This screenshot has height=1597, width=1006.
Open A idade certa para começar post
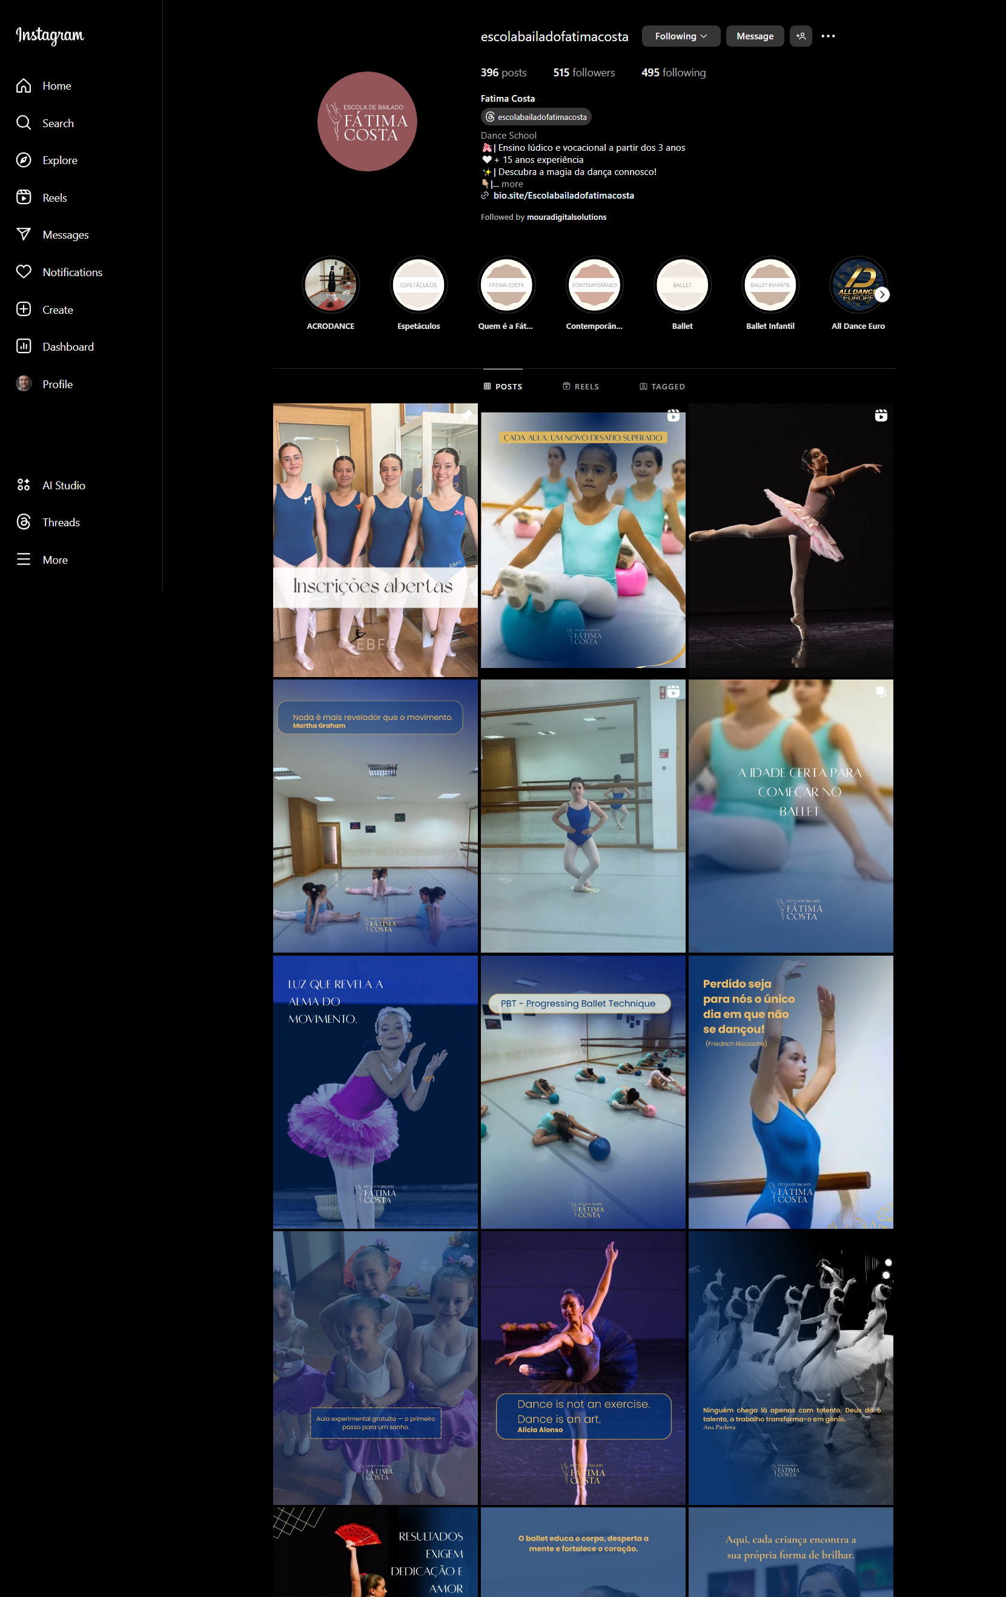(x=790, y=816)
